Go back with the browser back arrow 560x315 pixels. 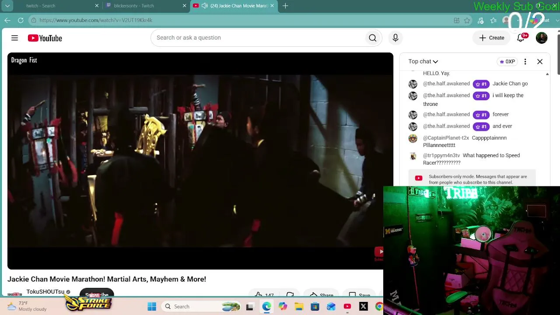pyautogui.click(x=7, y=20)
